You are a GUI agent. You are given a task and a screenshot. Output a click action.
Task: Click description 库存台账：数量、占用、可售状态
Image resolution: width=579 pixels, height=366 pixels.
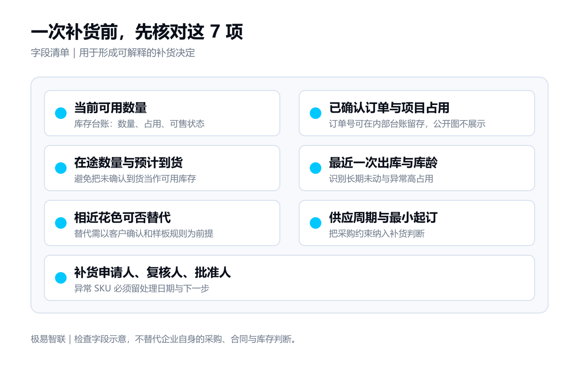139,124
